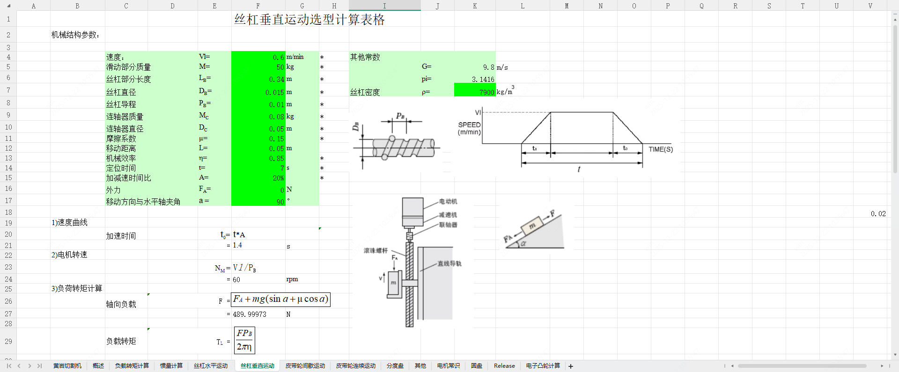899x372 pixels.
Task: Select the 皮带轮间歇运动 sheet tab
Action: click(x=305, y=366)
